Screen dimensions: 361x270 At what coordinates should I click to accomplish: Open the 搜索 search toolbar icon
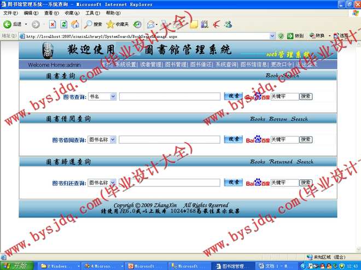(x=94, y=24)
